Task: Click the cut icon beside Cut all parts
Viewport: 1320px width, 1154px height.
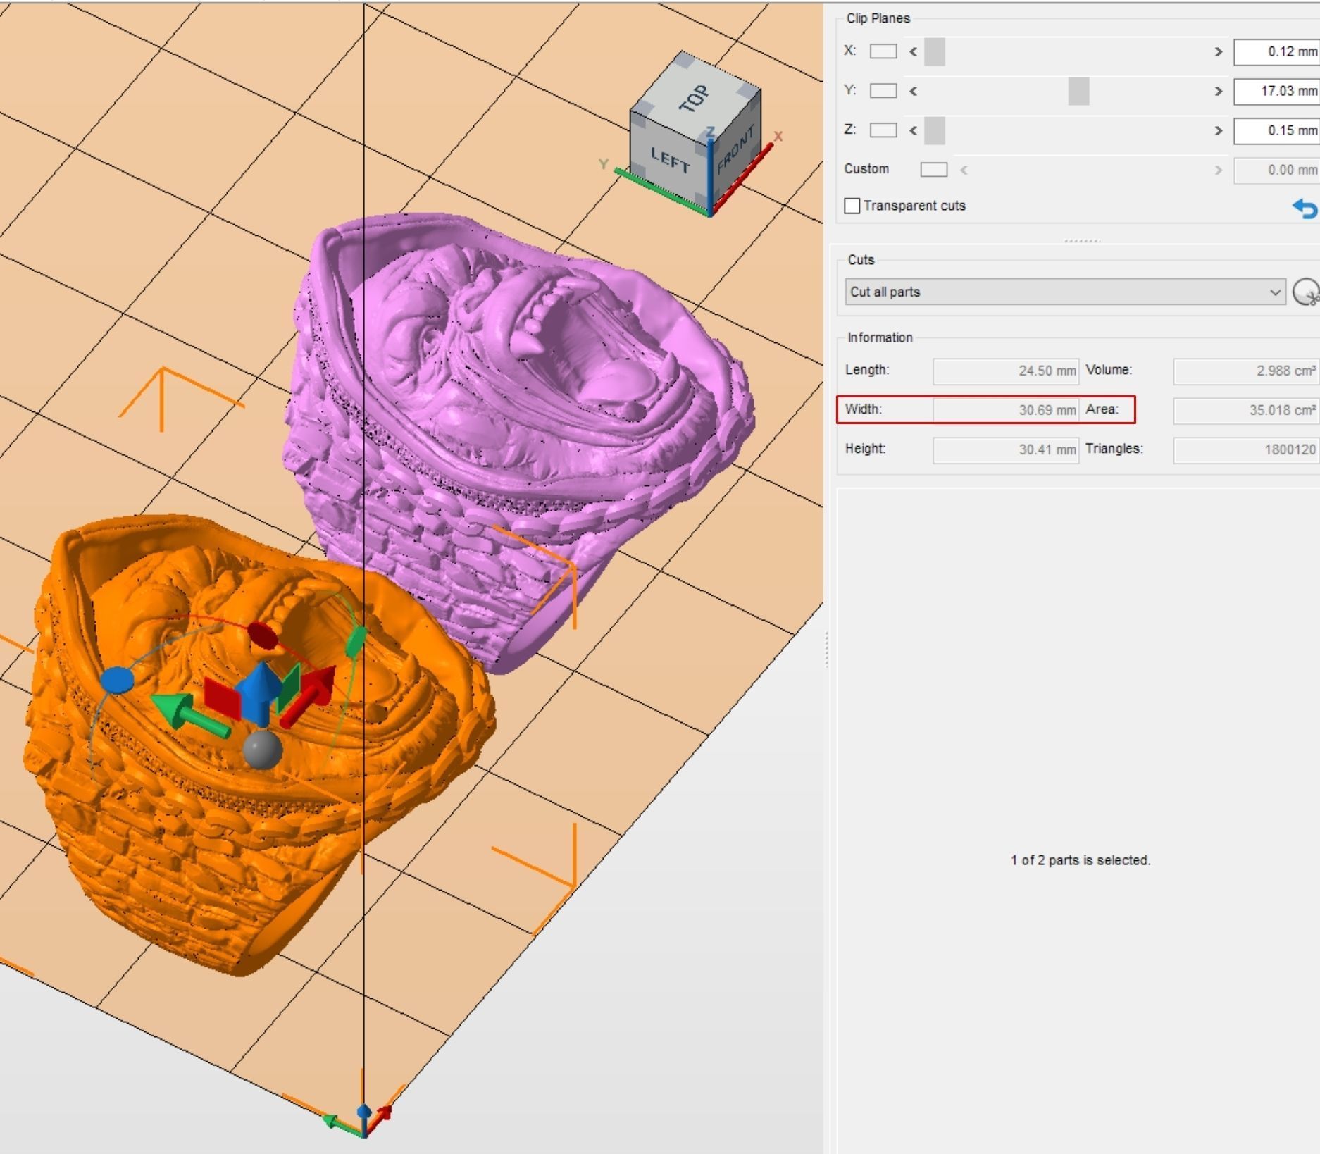Action: [1306, 292]
